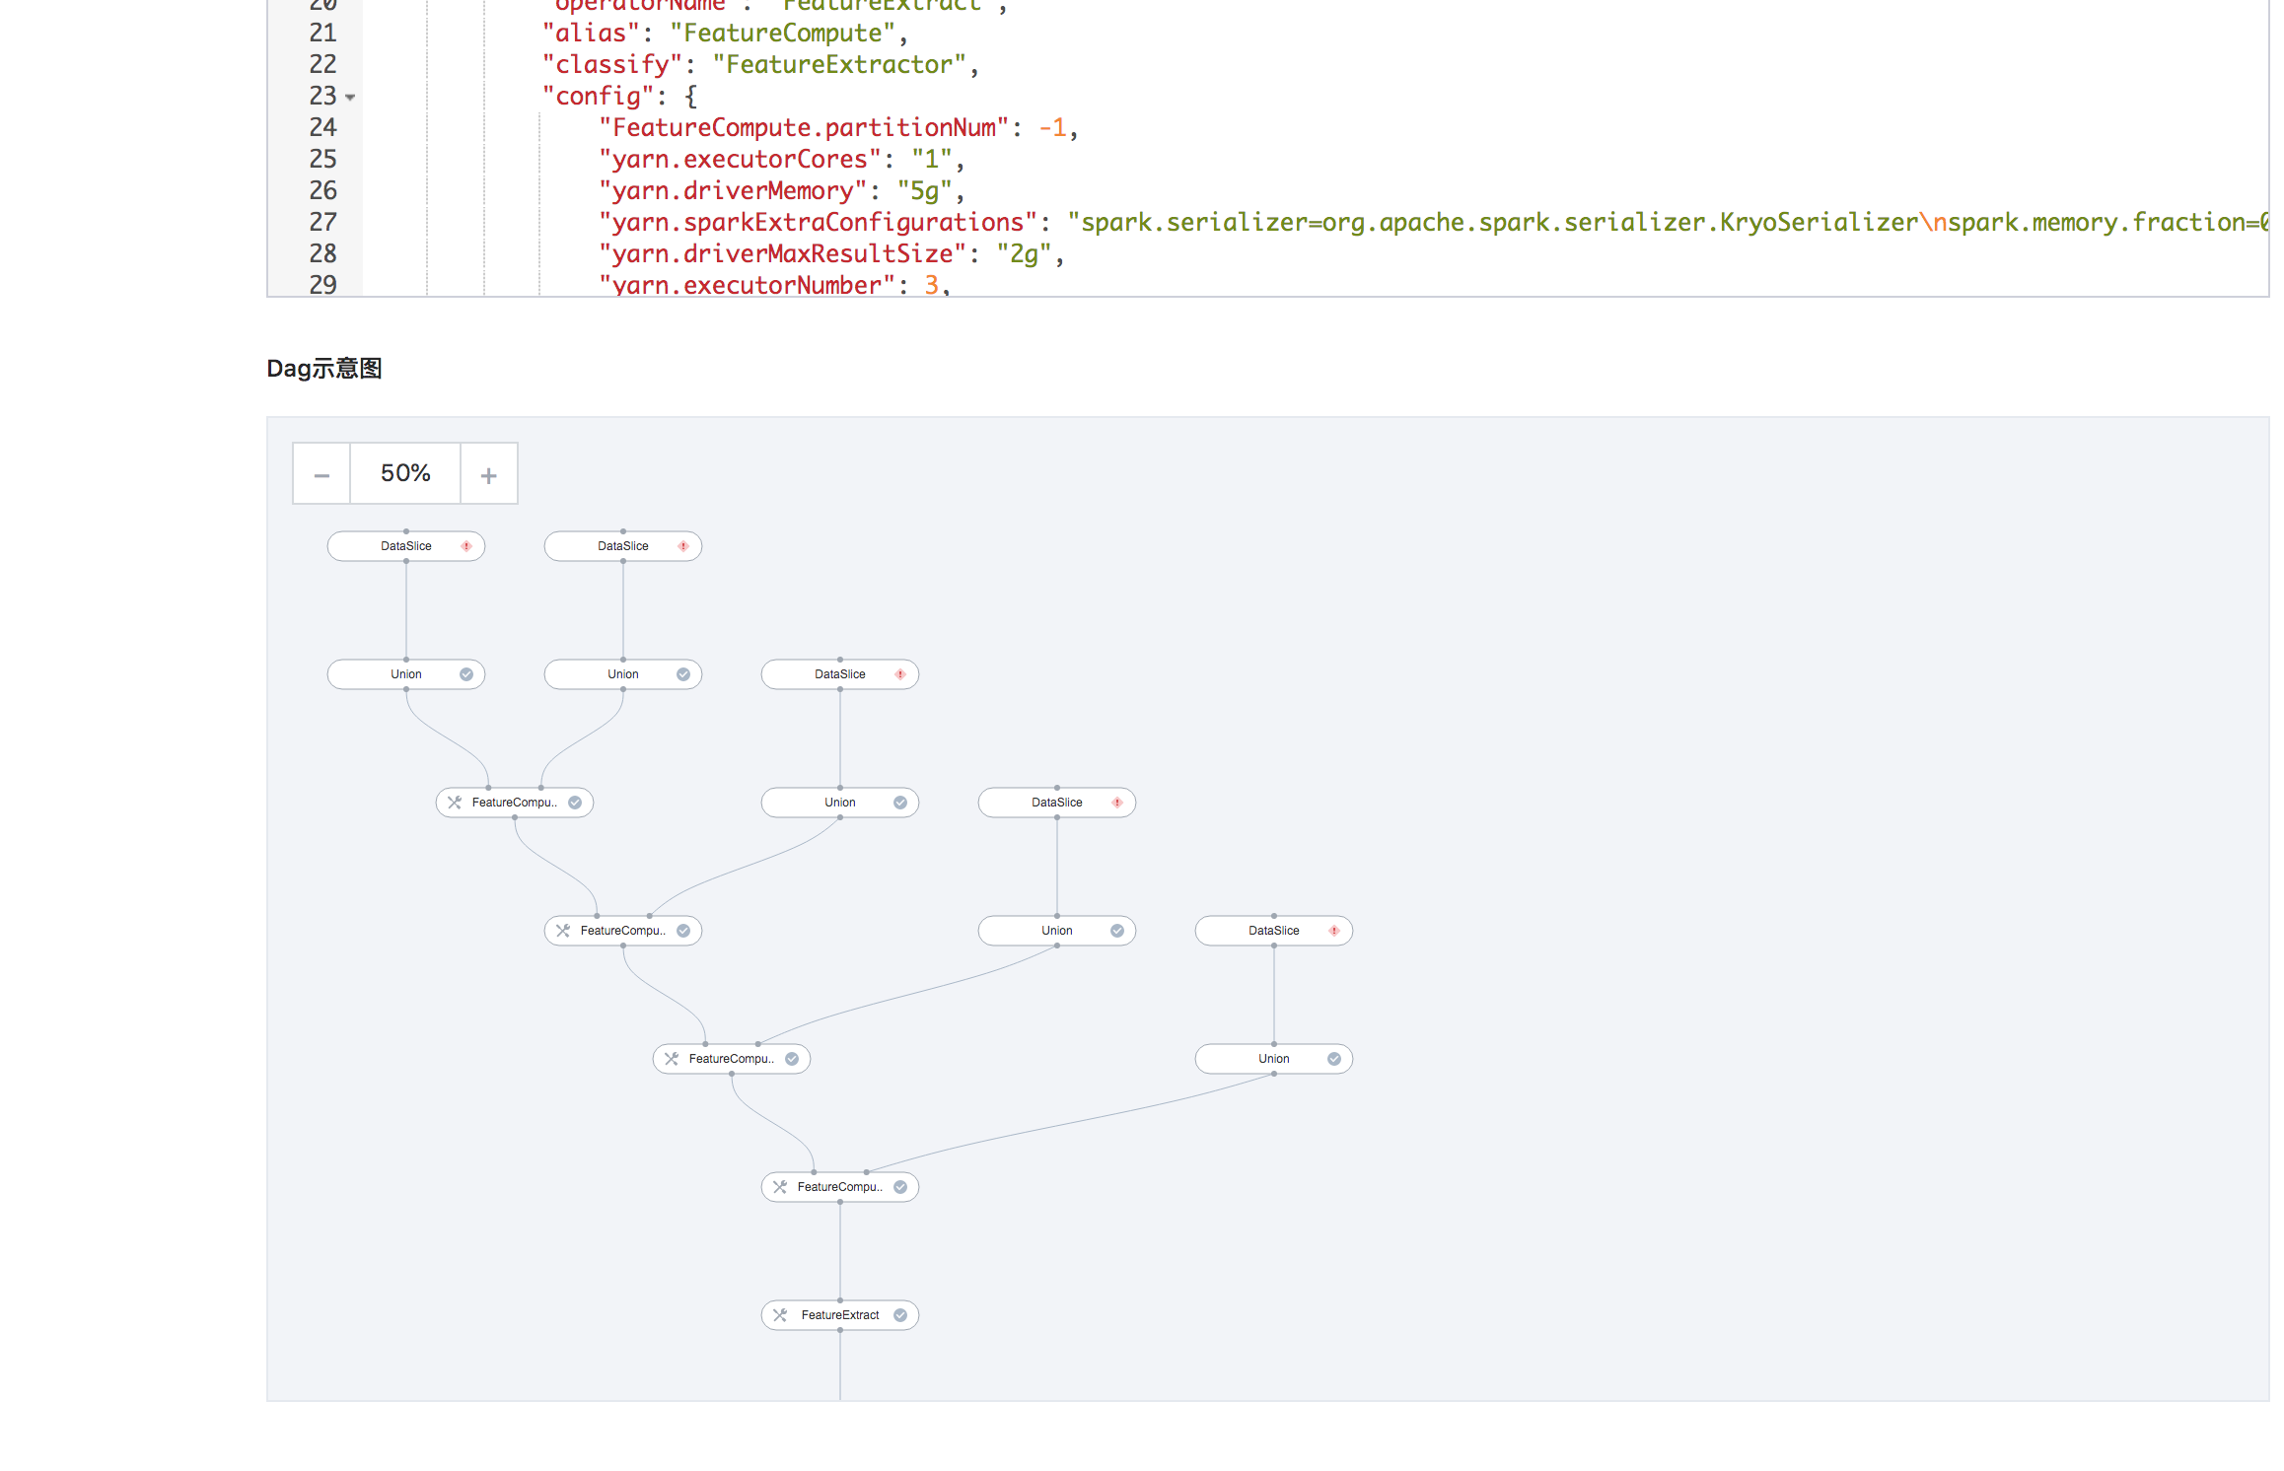Click the "config" key on line 23
This screenshot has height=1471, width=2284.
tap(598, 97)
